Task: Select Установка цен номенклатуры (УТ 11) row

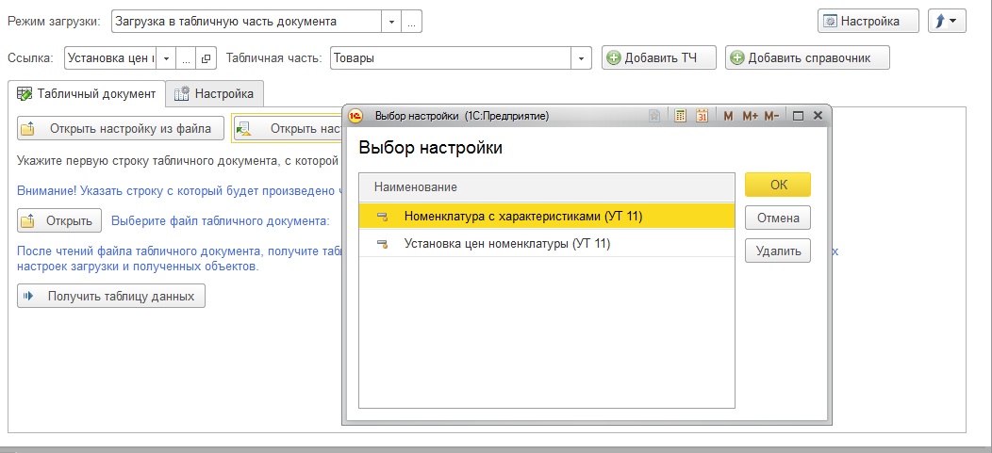Action: point(547,244)
